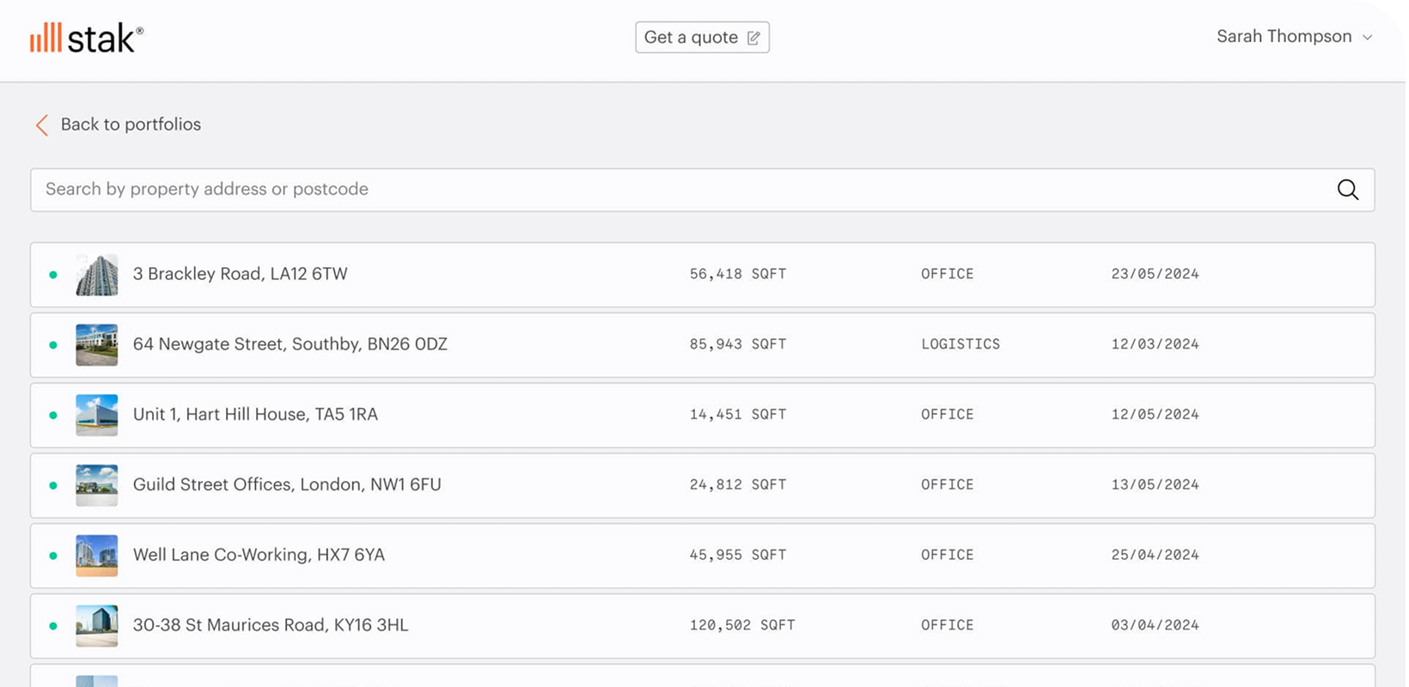
Task: Click the Guild Street Offices thumbnail image
Action: pos(96,485)
